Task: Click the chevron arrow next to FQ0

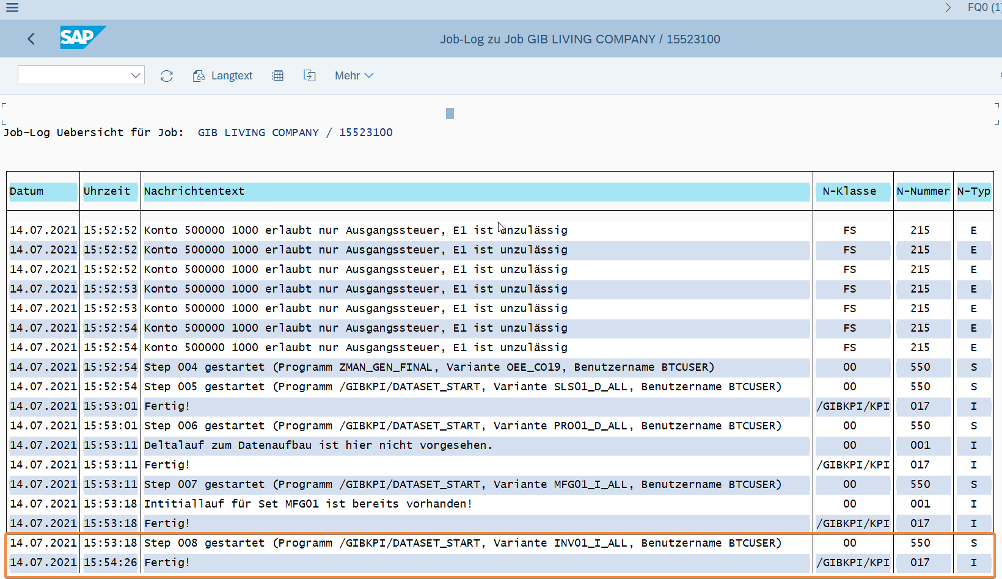Action: tap(948, 7)
